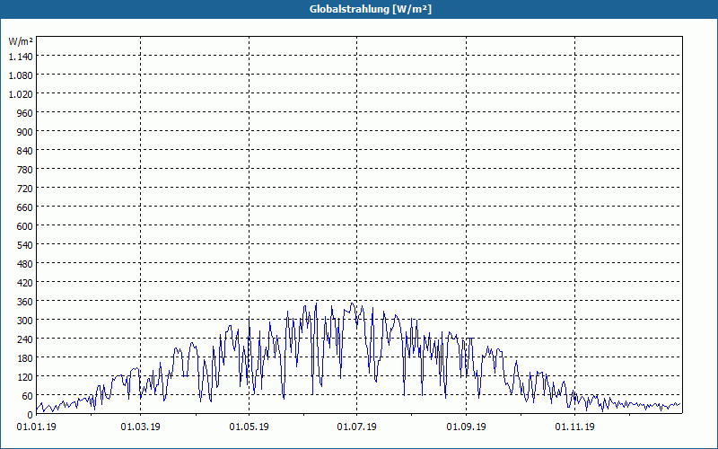Click the 1.140 y-axis value
The image size is (718, 449).
click(x=21, y=57)
